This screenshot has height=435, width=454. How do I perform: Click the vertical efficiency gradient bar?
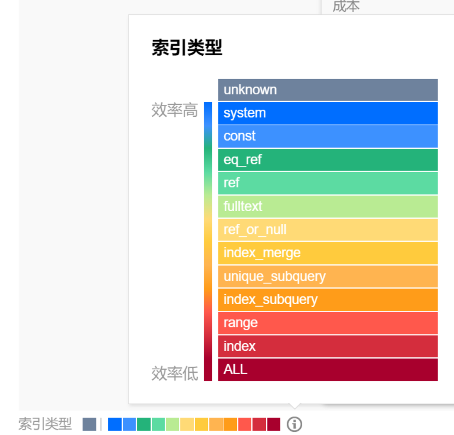click(x=208, y=241)
